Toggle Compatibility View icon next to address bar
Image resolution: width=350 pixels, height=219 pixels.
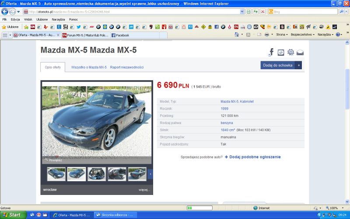tap(248, 12)
